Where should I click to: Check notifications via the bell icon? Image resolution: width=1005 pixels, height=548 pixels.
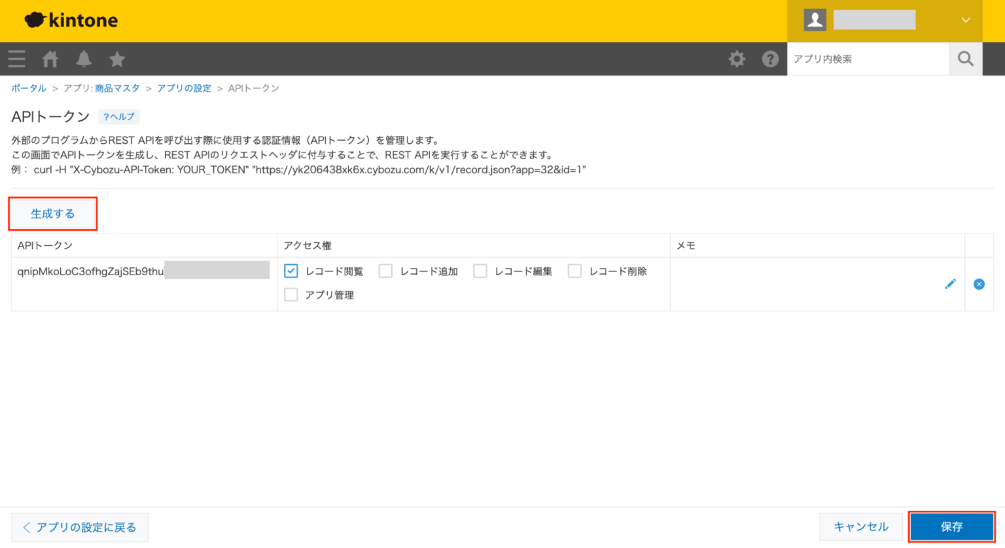(84, 59)
